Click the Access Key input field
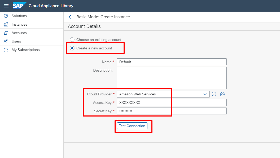Screen dimensions: 280x158 point(172,103)
